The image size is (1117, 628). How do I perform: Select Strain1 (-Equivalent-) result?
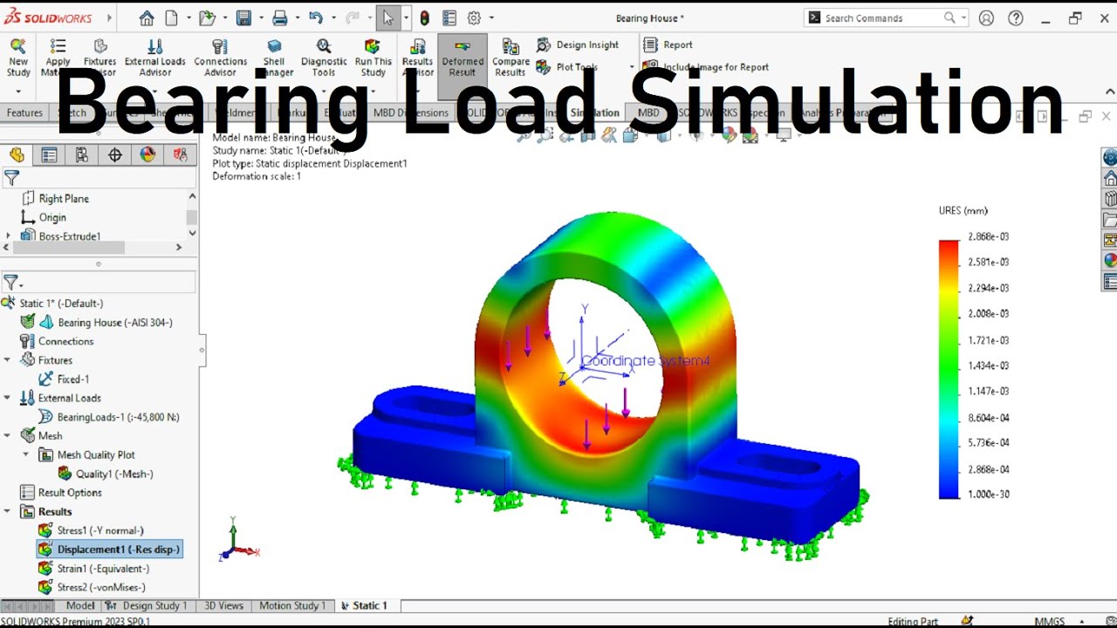pos(94,569)
